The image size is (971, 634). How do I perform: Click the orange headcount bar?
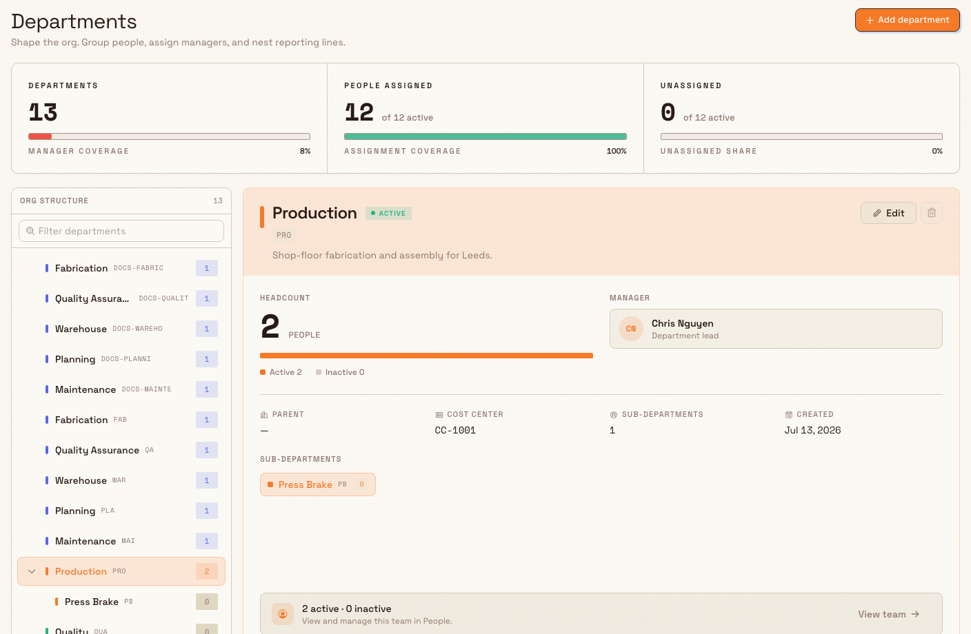(426, 356)
